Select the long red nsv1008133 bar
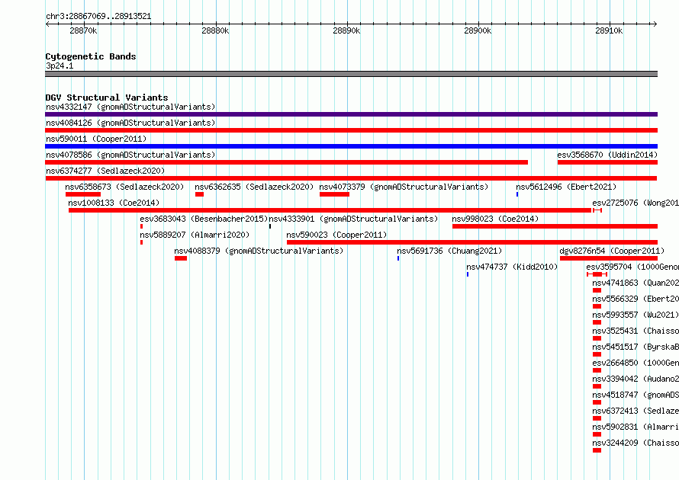679x480 pixels. (x=330, y=210)
